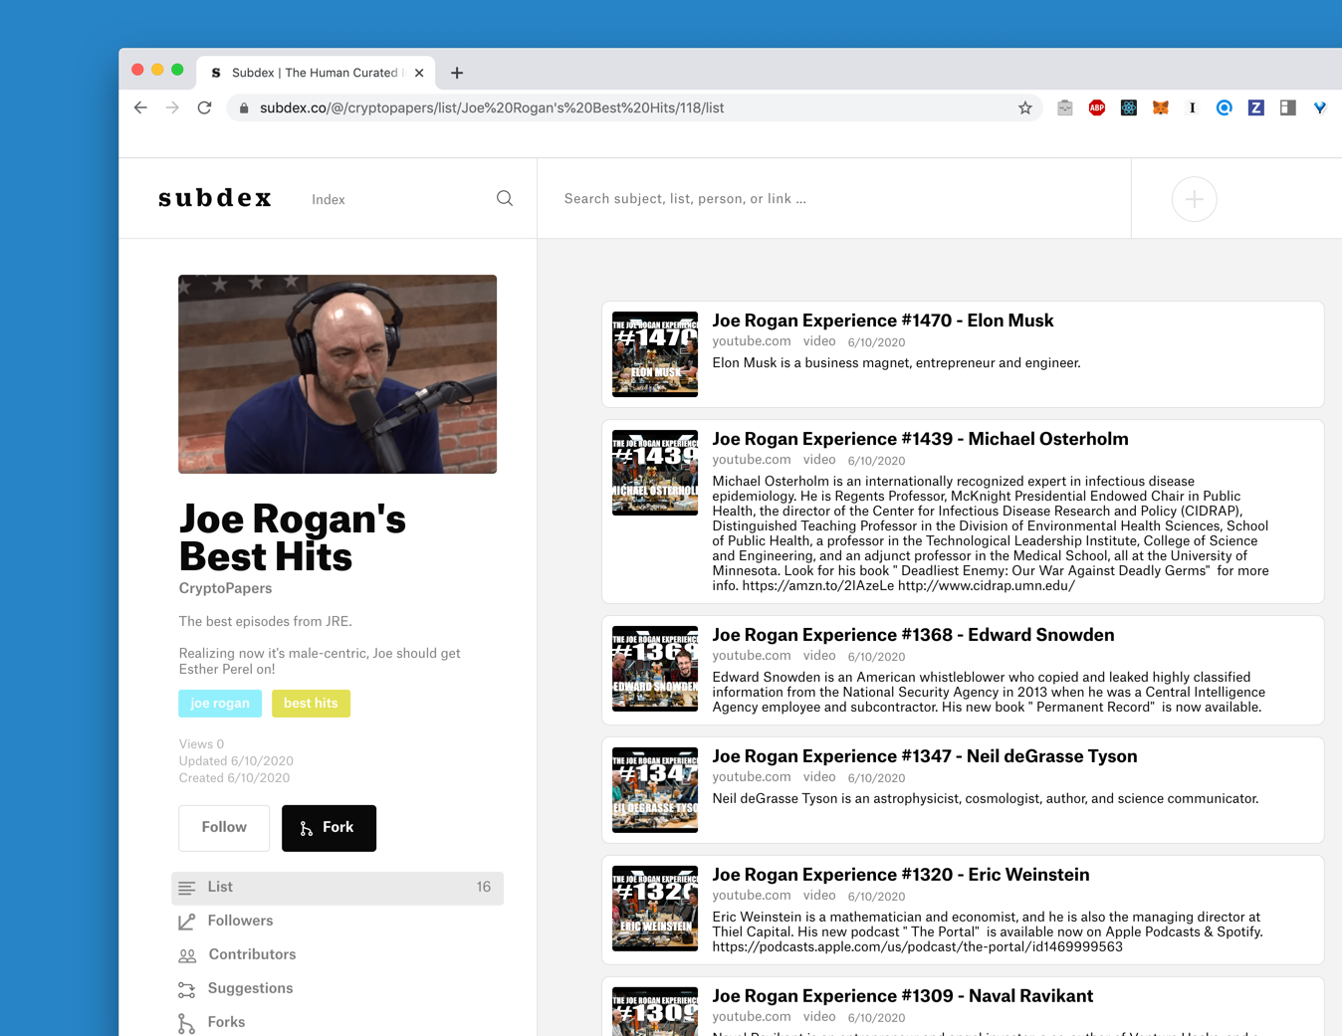Open the Followers section

pos(240,922)
